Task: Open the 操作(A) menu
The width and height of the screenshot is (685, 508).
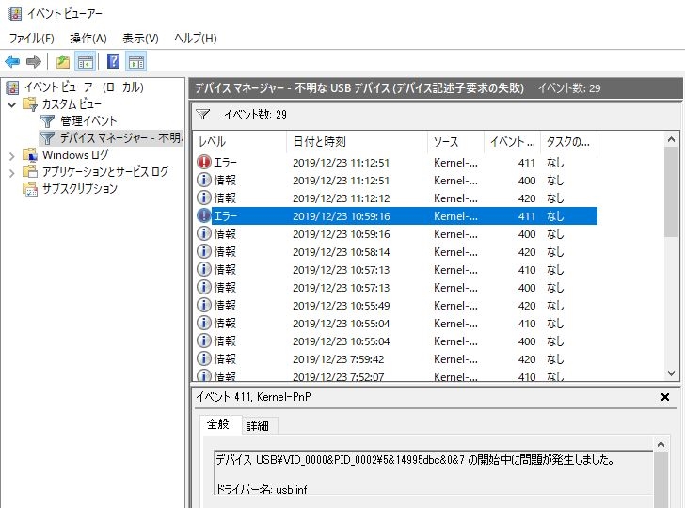Action: pos(88,39)
